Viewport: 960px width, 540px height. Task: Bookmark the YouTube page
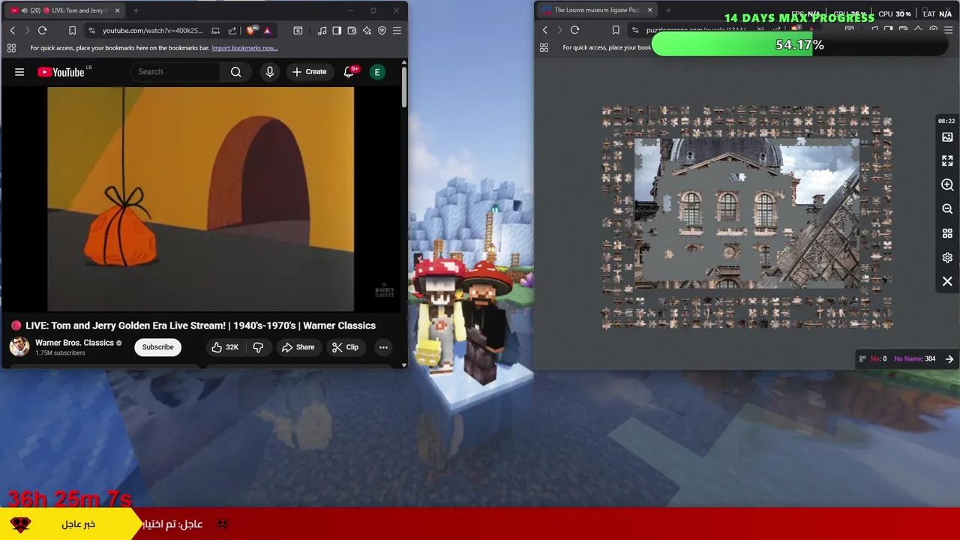coord(72,31)
